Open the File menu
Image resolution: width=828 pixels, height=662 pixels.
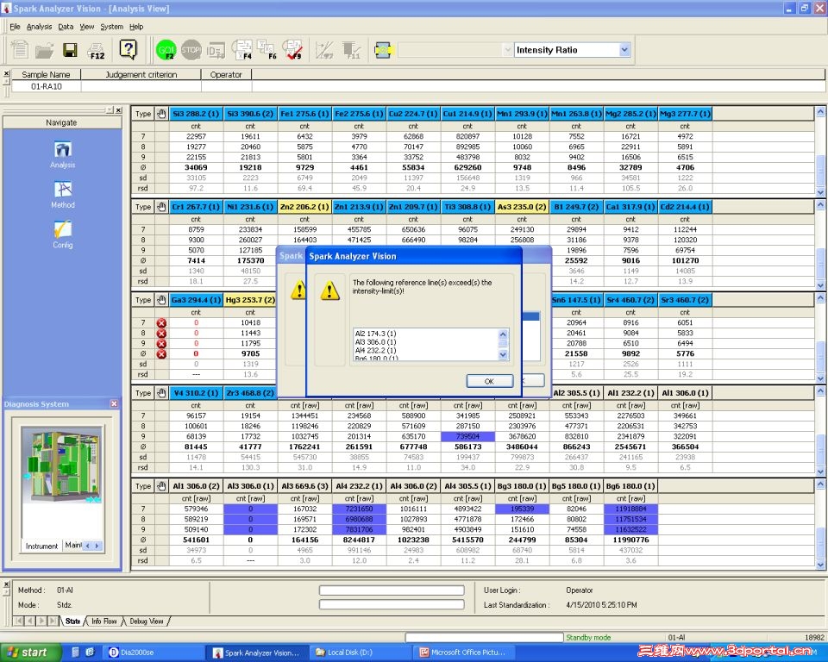15,27
